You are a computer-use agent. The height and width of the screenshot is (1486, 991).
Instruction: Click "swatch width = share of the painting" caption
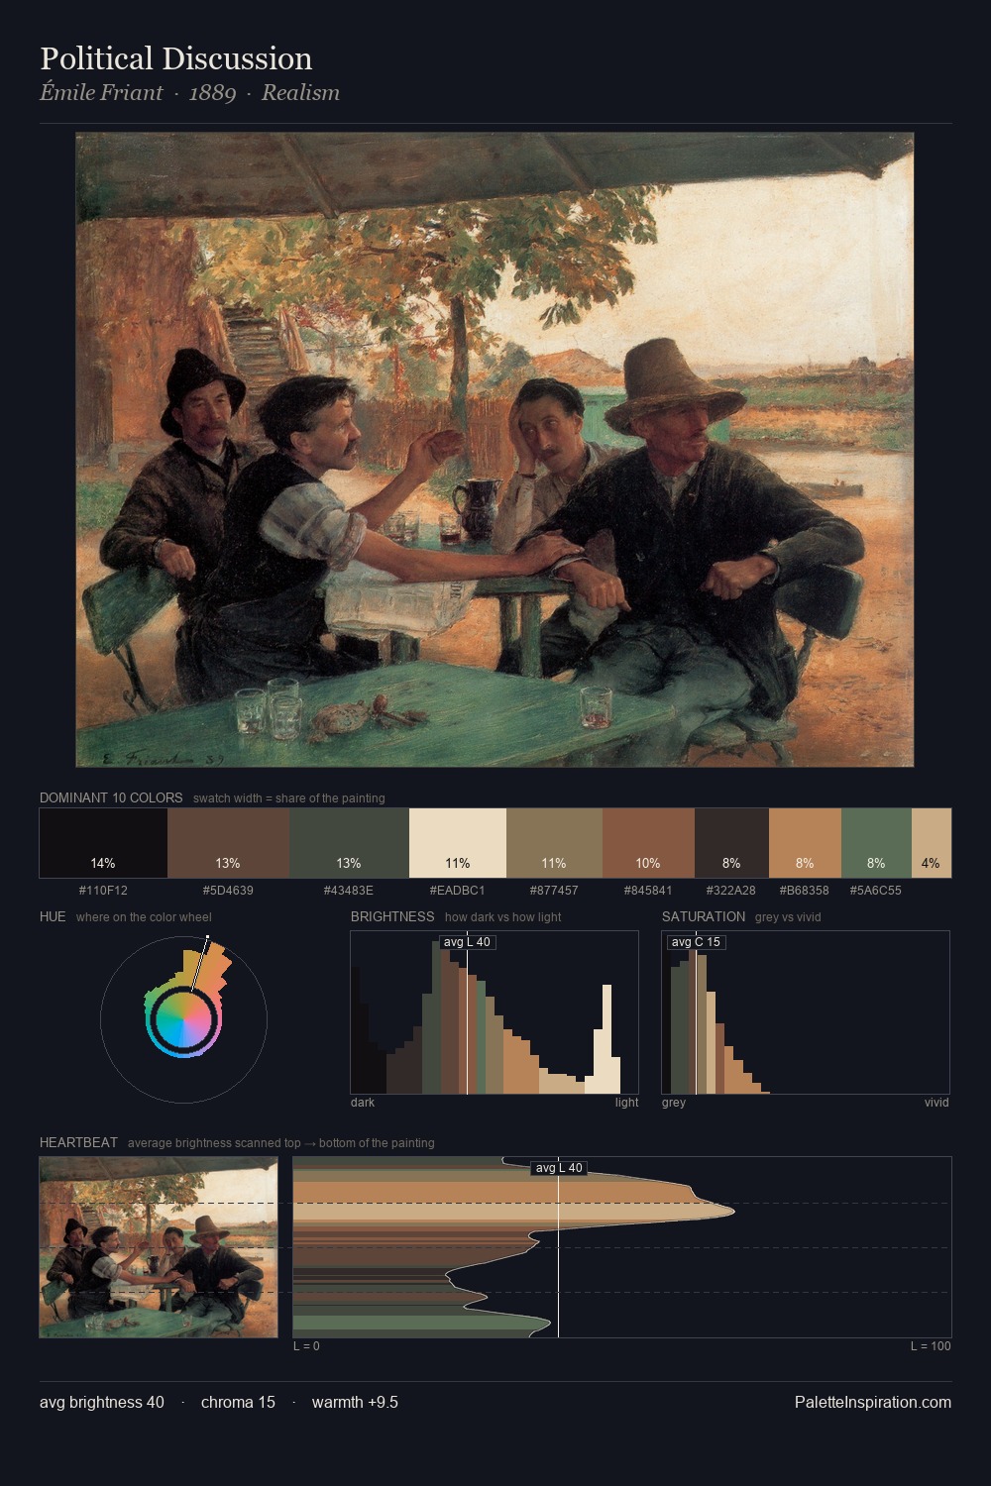[x=289, y=798]
